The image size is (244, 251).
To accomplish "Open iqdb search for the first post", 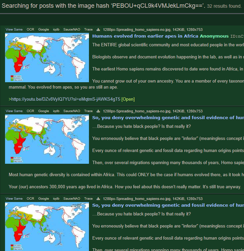I will click(x=56, y=30).
